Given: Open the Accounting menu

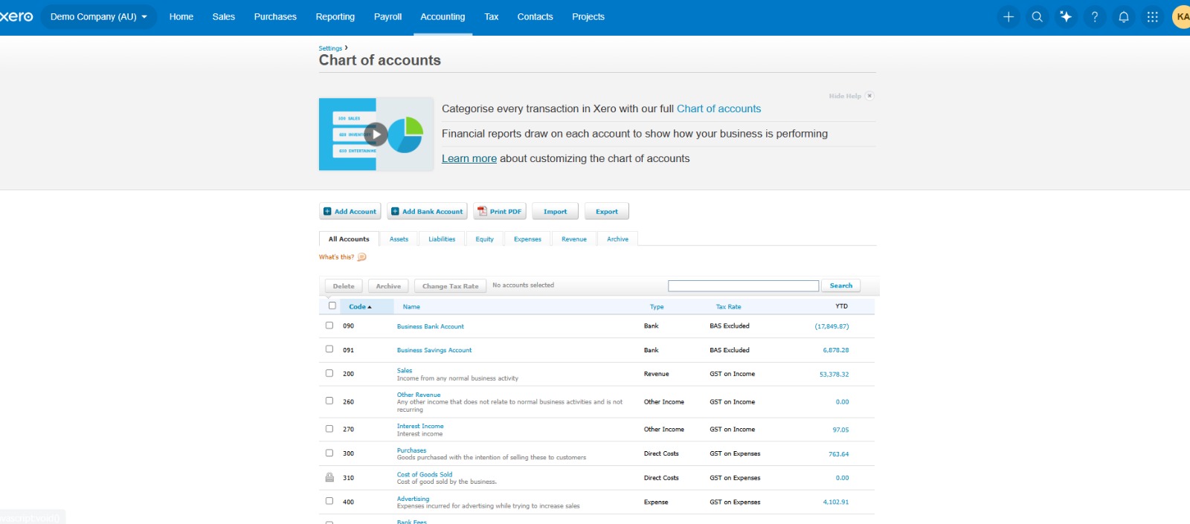Looking at the screenshot, I should (443, 16).
